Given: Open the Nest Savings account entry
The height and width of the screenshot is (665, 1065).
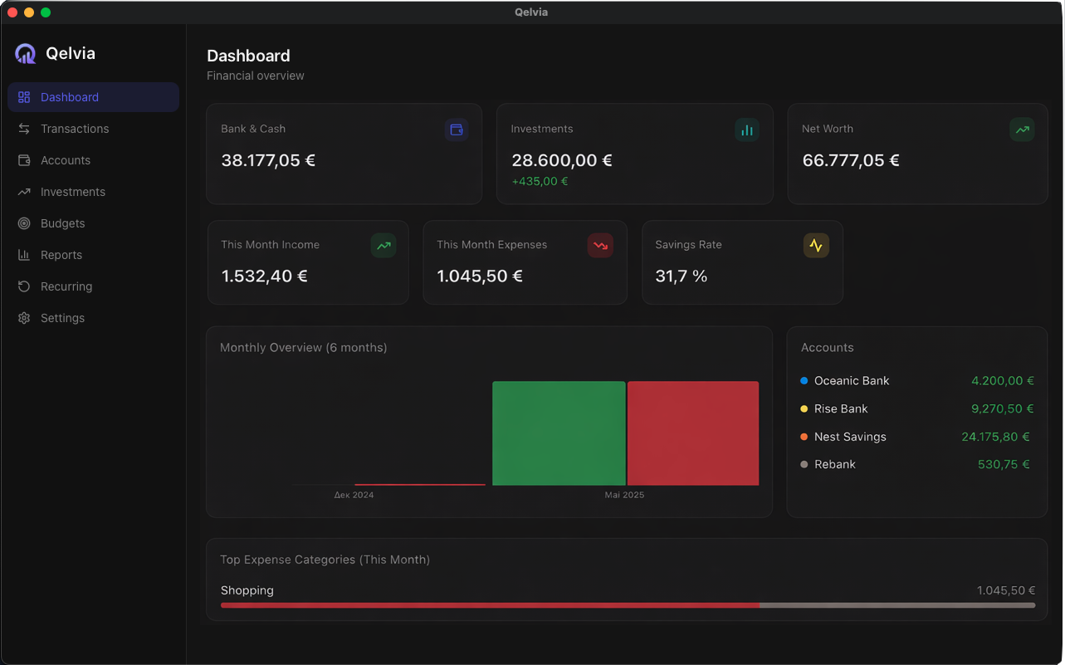Looking at the screenshot, I should tap(850, 436).
